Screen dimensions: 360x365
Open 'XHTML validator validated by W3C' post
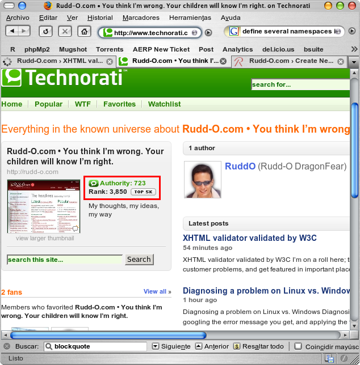(250, 238)
